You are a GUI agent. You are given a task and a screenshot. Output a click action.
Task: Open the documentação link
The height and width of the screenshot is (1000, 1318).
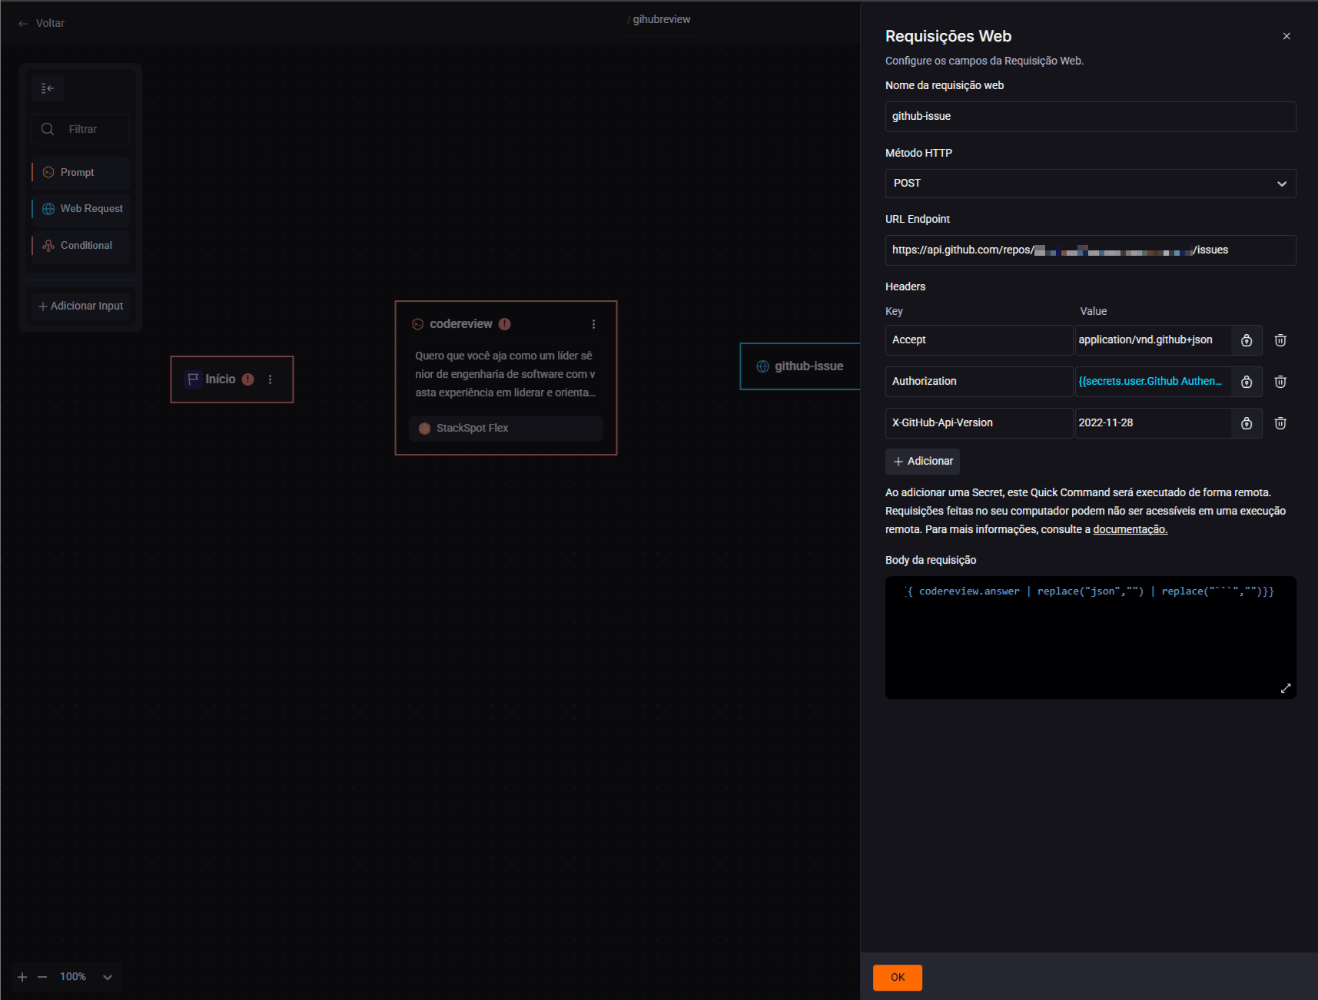1130,529
